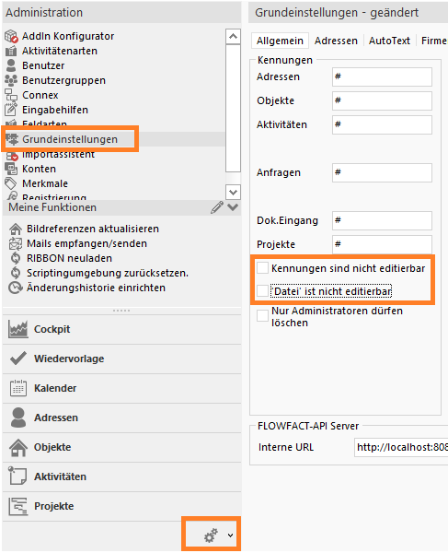The height and width of the screenshot is (553, 448).
Task: Switch to the Adressen tab
Action: pos(336,41)
